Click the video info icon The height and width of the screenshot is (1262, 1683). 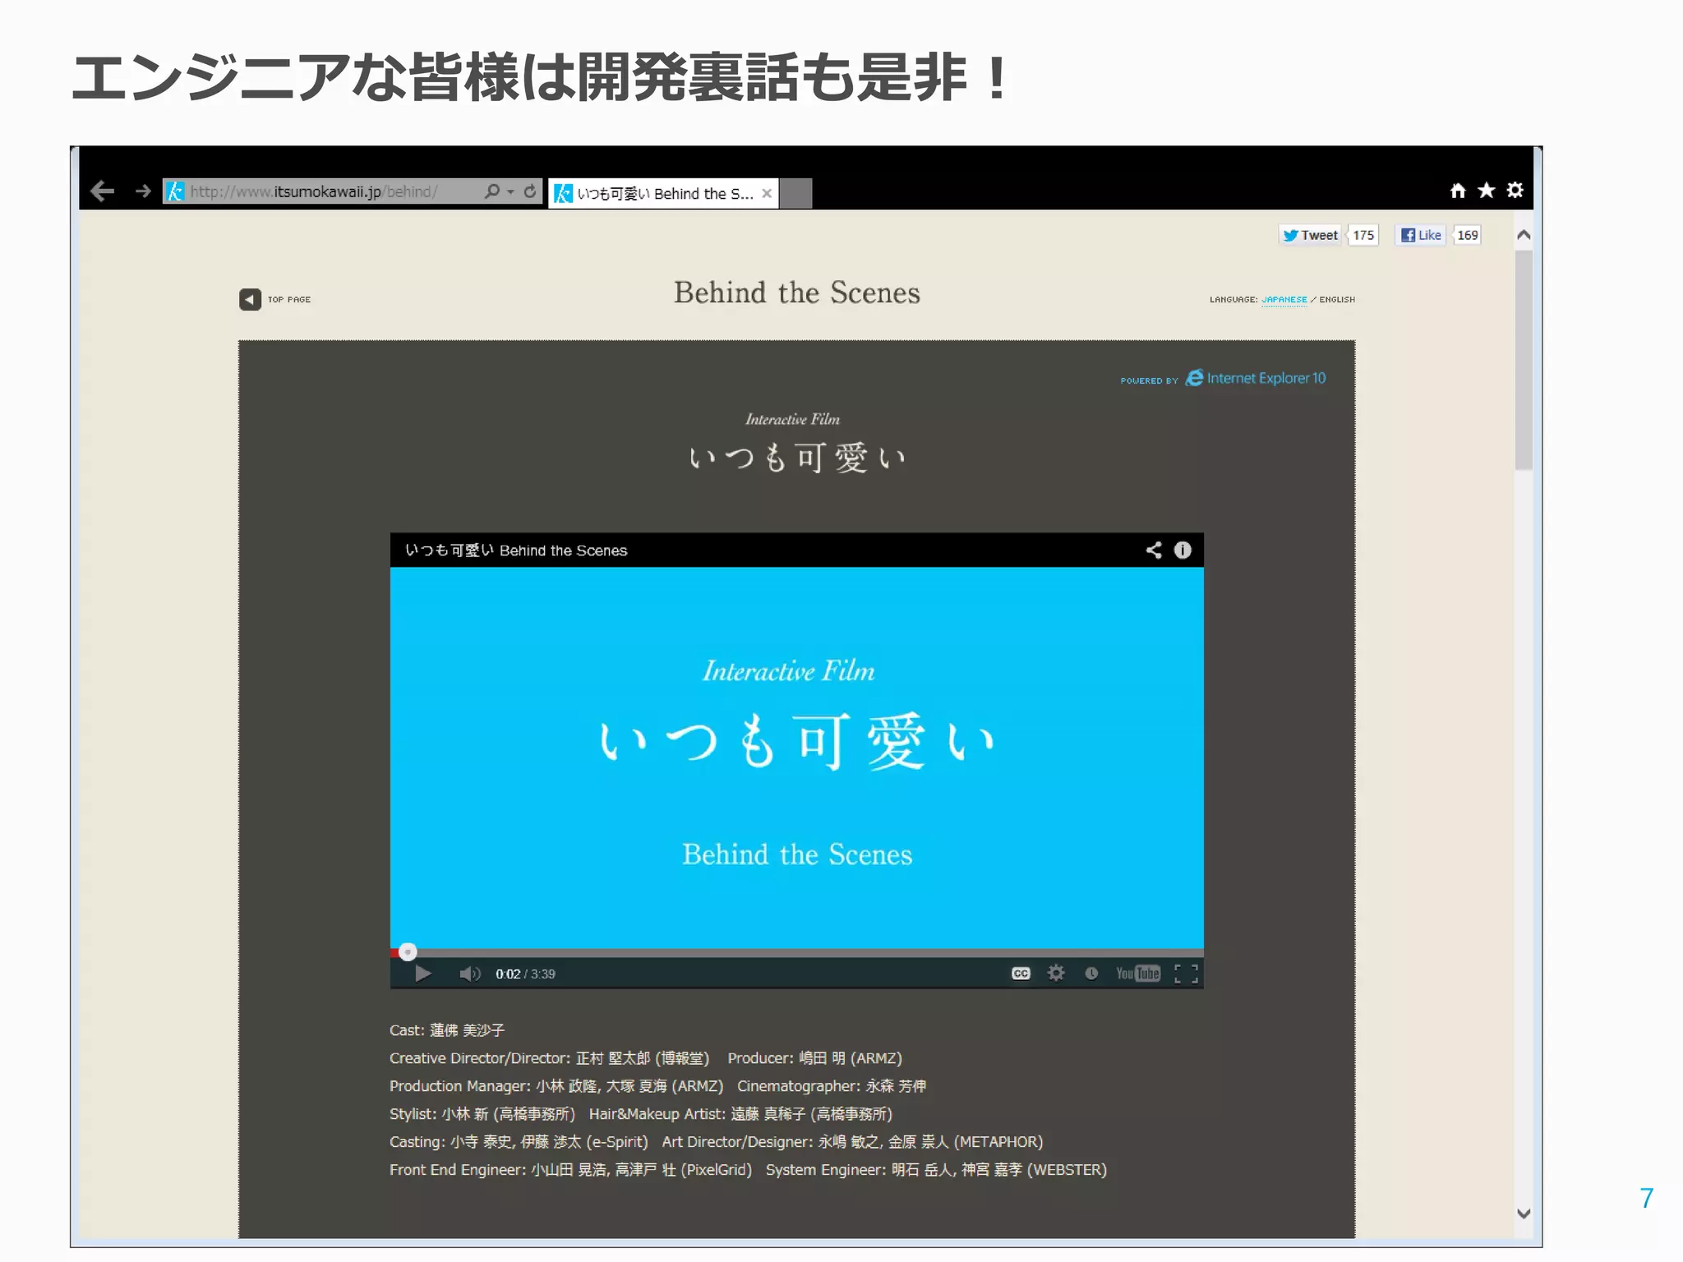pyautogui.click(x=1183, y=550)
